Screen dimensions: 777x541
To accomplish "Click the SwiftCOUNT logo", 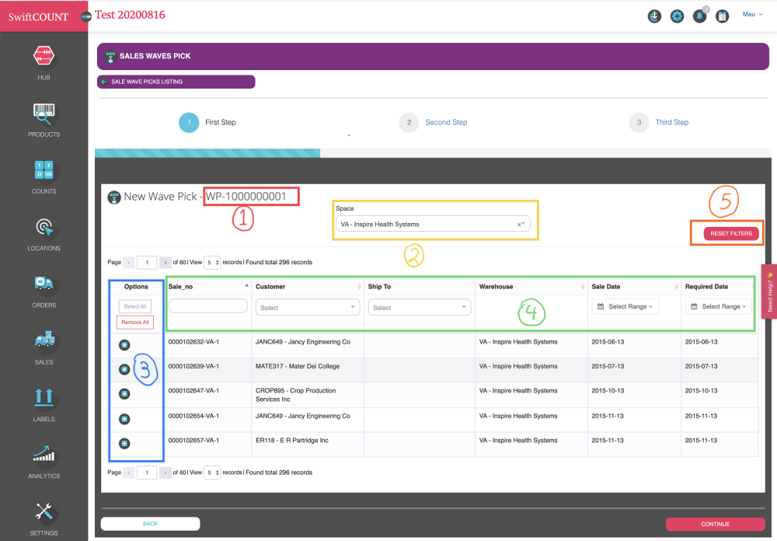I will click(x=38, y=17).
